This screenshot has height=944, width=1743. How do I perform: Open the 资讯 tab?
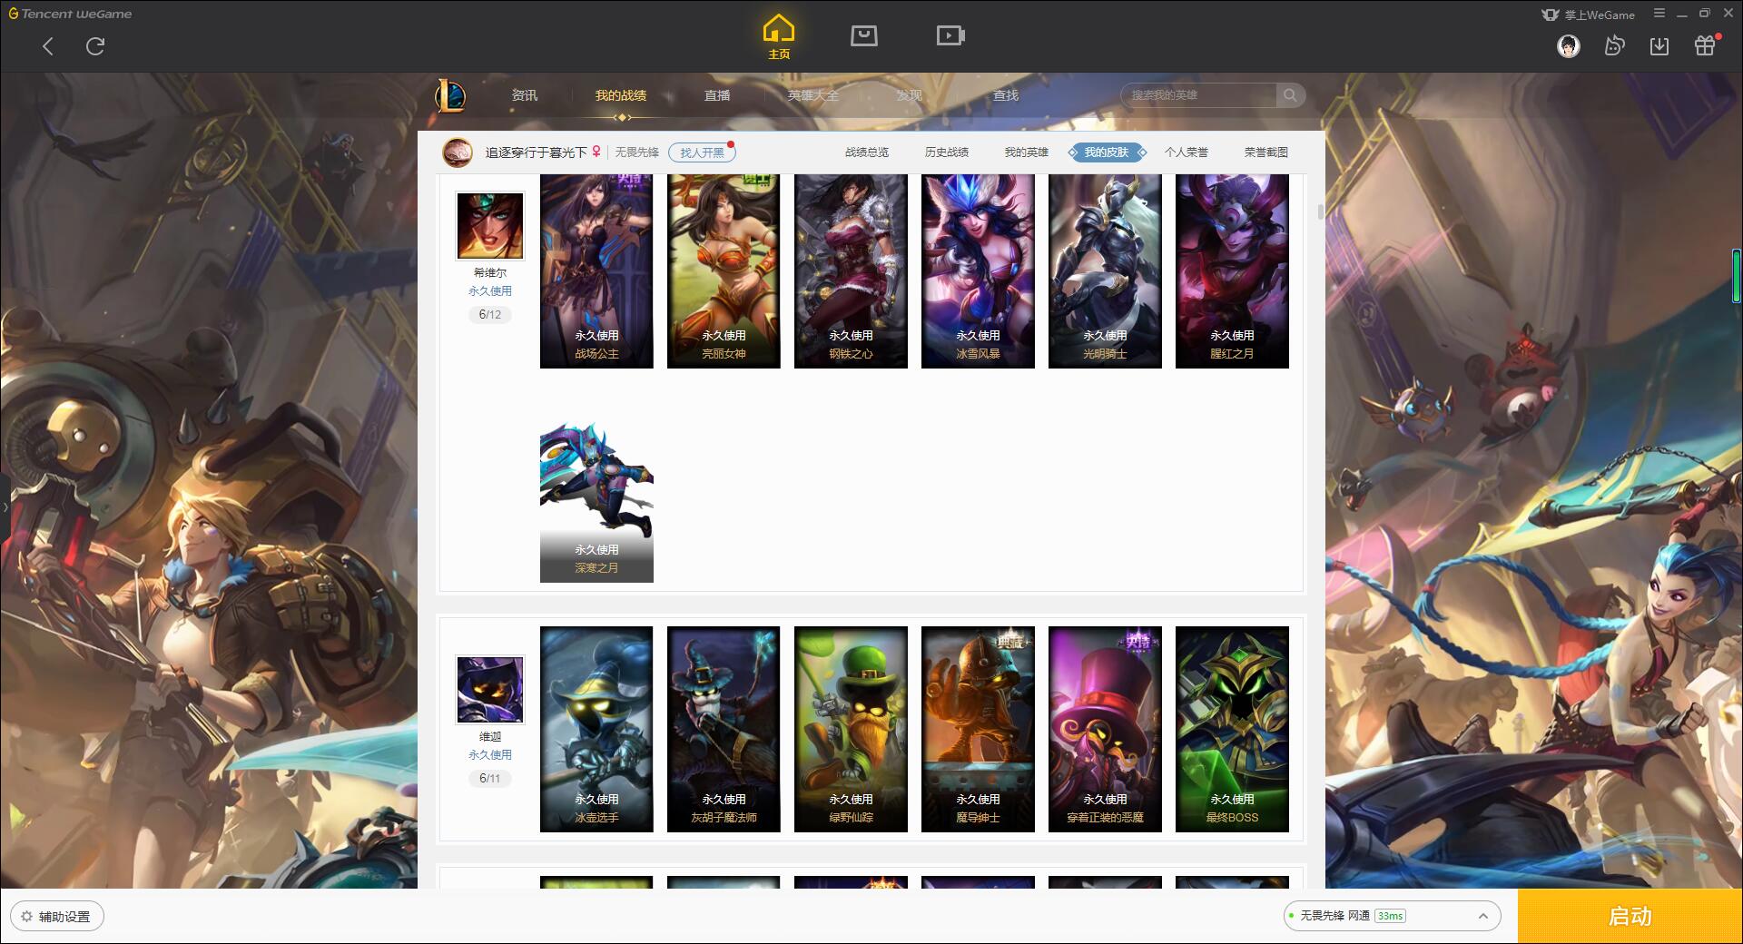524,95
